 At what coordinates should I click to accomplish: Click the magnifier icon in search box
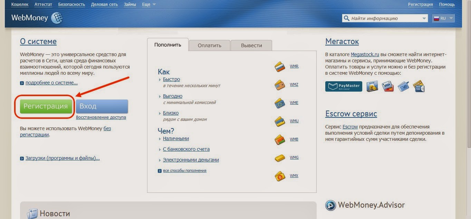tap(346, 18)
